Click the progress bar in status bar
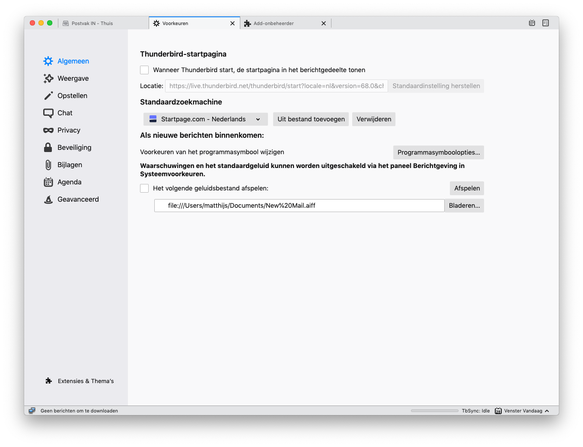The image size is (583, 447). click(434, 411)
